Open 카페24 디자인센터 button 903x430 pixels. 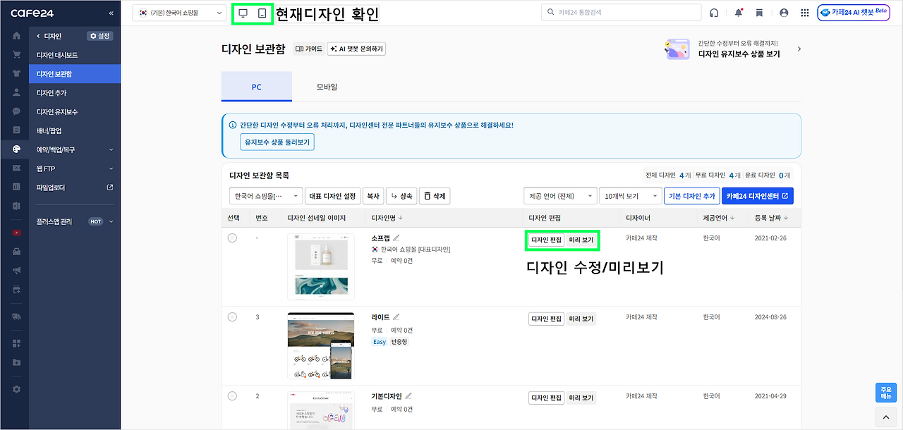click(x=758, y=196)
